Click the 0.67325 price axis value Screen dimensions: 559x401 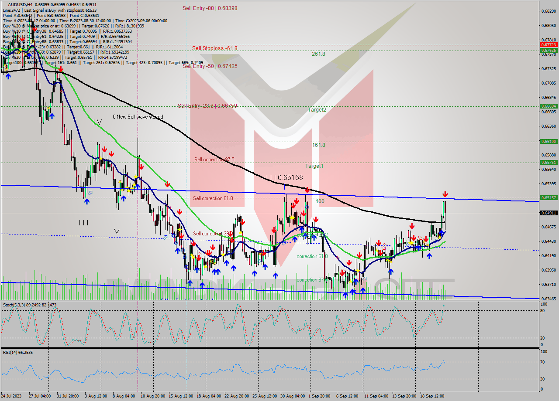pos(548,68)
